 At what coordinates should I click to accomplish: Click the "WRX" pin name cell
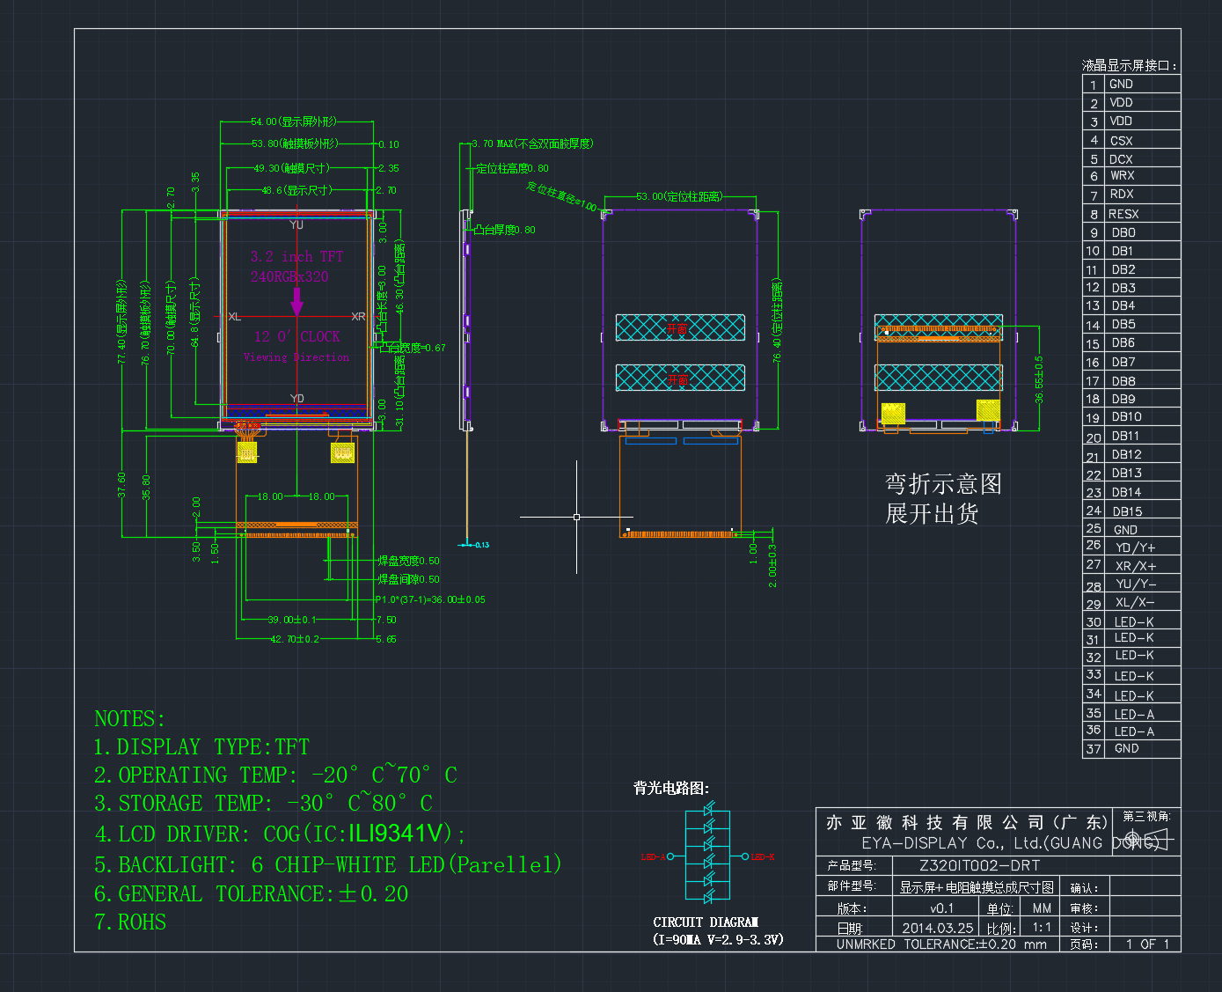click(1123, 176)
